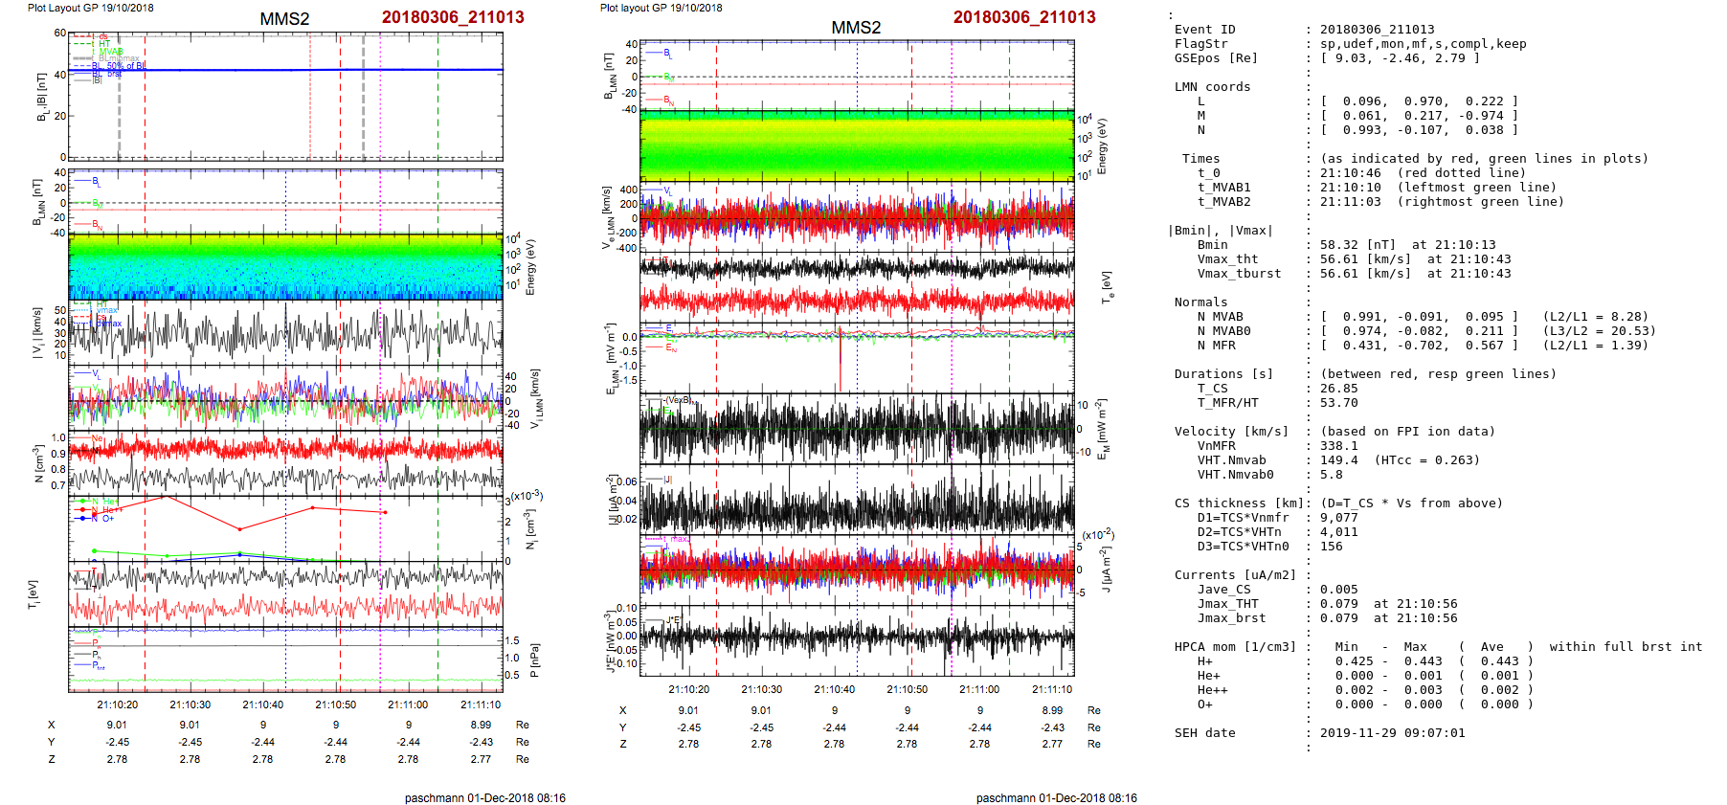Viewport: 1727px width, 805px height.
Task: Click the Event ID value 20180306_211013 in the text listing
Action: (1377, 30)
